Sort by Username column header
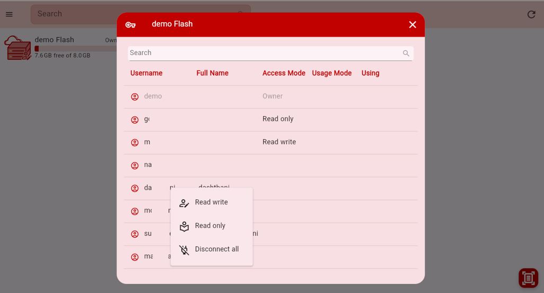Viewport: 544px width, 293px height. pos(146,73)
